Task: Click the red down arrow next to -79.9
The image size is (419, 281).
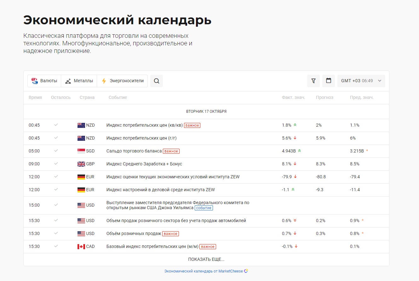Action: (x=296, y=177)
